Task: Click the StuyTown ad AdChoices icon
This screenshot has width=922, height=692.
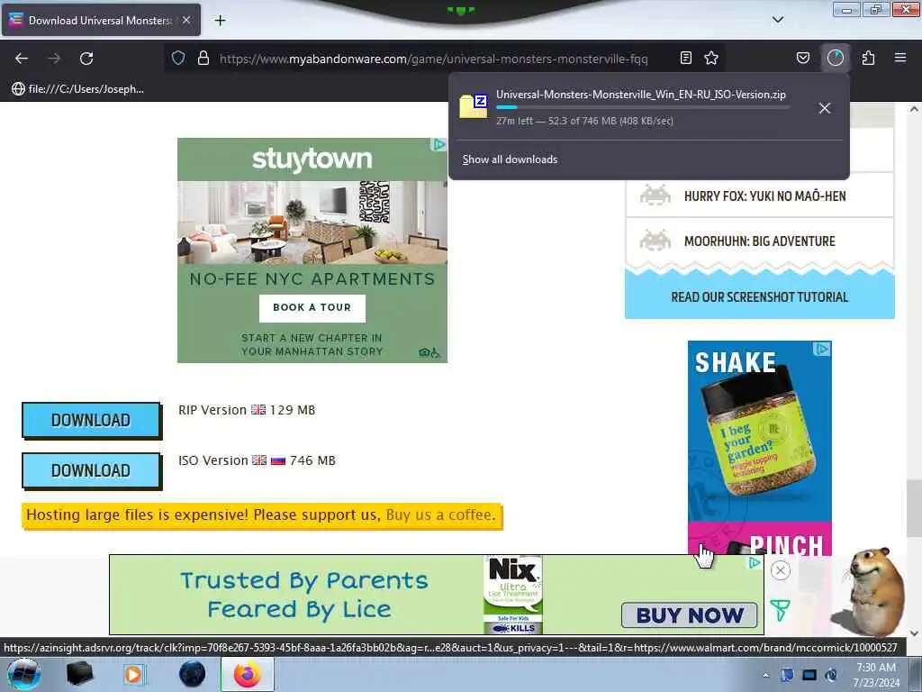Action: pyautogui.click(x=438, y=145)
